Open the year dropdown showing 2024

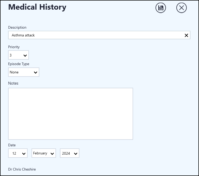[70, 153]
